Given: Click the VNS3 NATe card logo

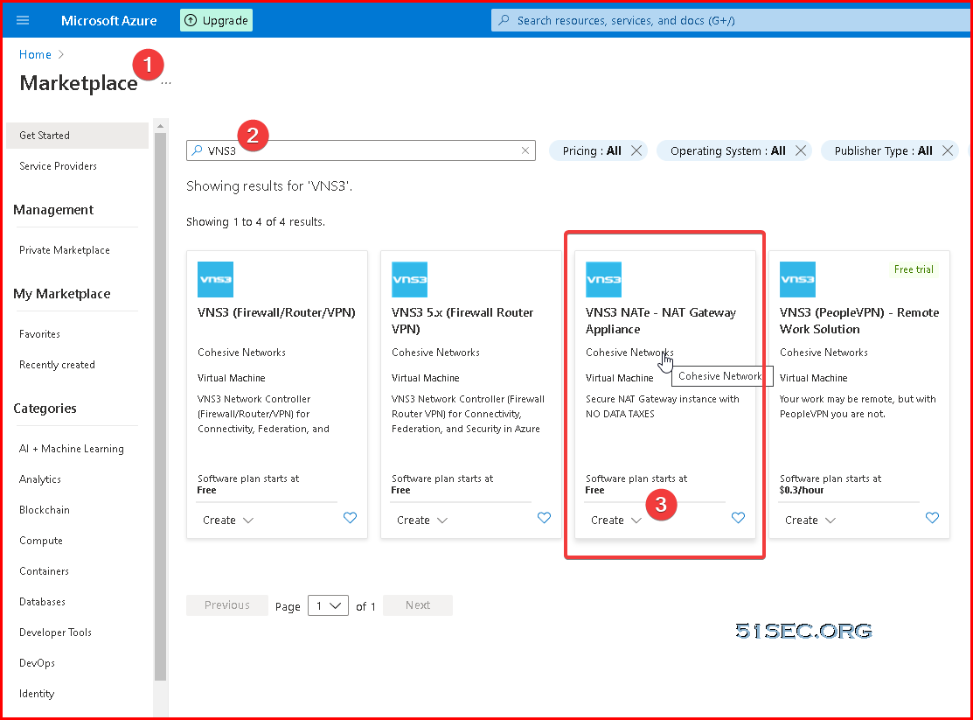Looking at the screenshot, I should 604,280.
